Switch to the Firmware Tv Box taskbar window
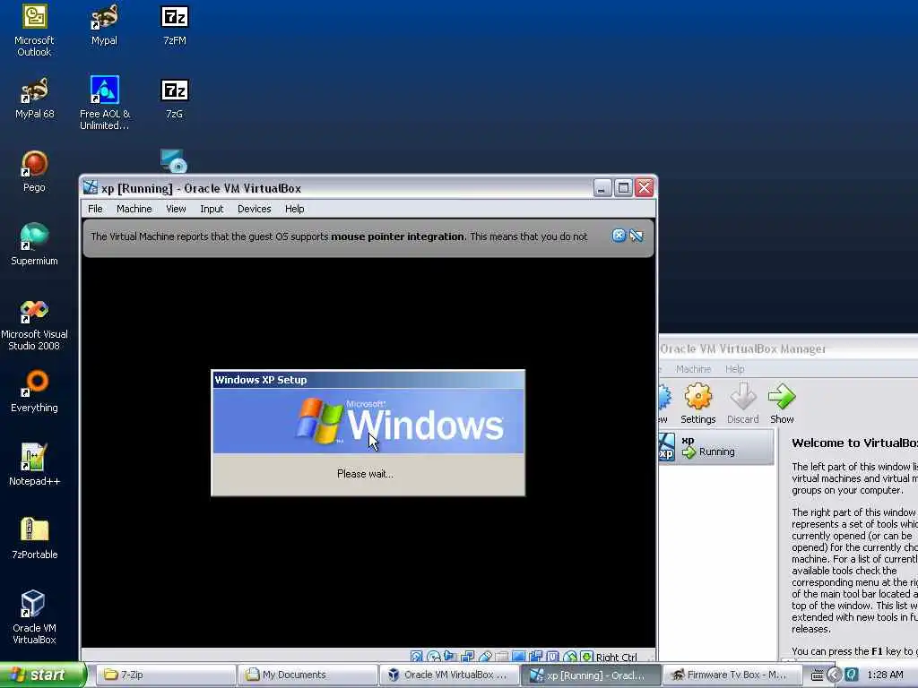This screenshot has width=918, height=688. pos(732,675)
